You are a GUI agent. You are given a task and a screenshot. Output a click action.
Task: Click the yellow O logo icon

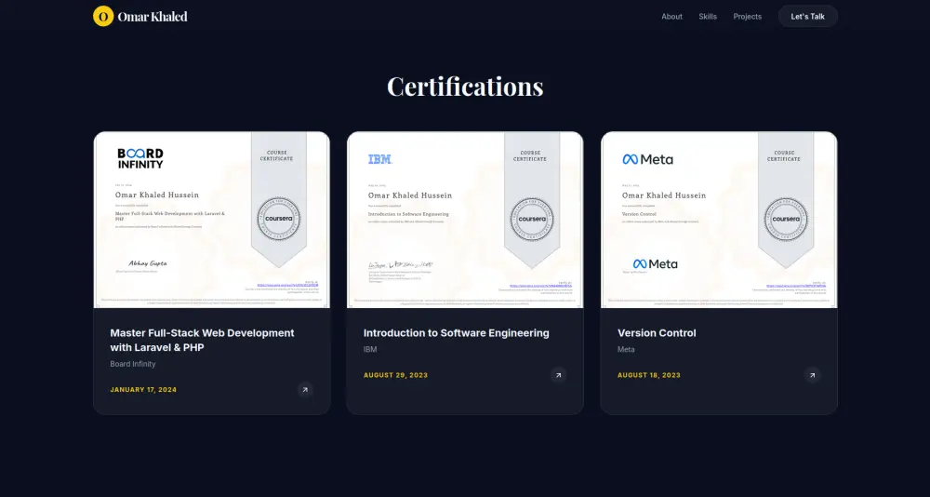[x=103, y=16]
